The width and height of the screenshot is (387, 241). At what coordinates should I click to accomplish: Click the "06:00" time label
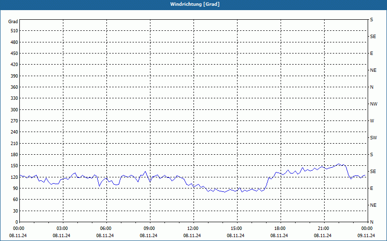105,228
